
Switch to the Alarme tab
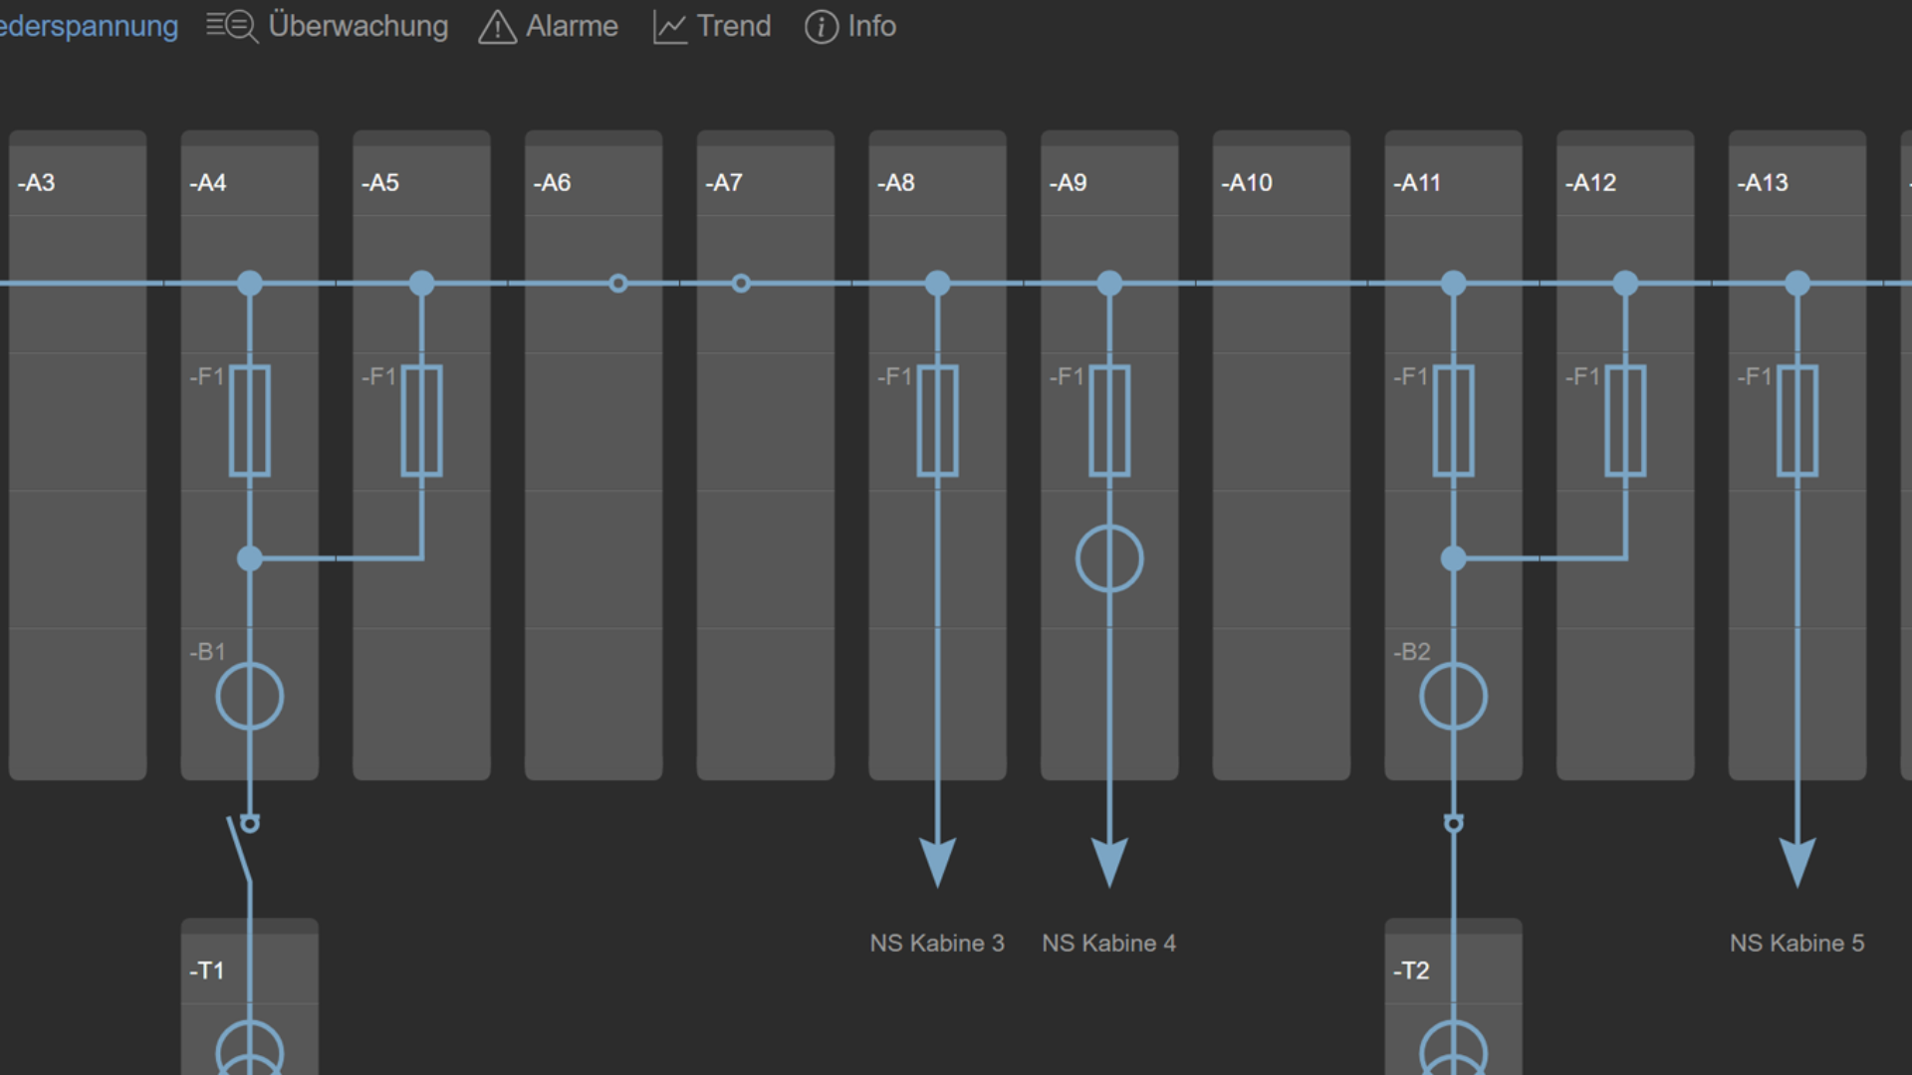pos(549,26)
